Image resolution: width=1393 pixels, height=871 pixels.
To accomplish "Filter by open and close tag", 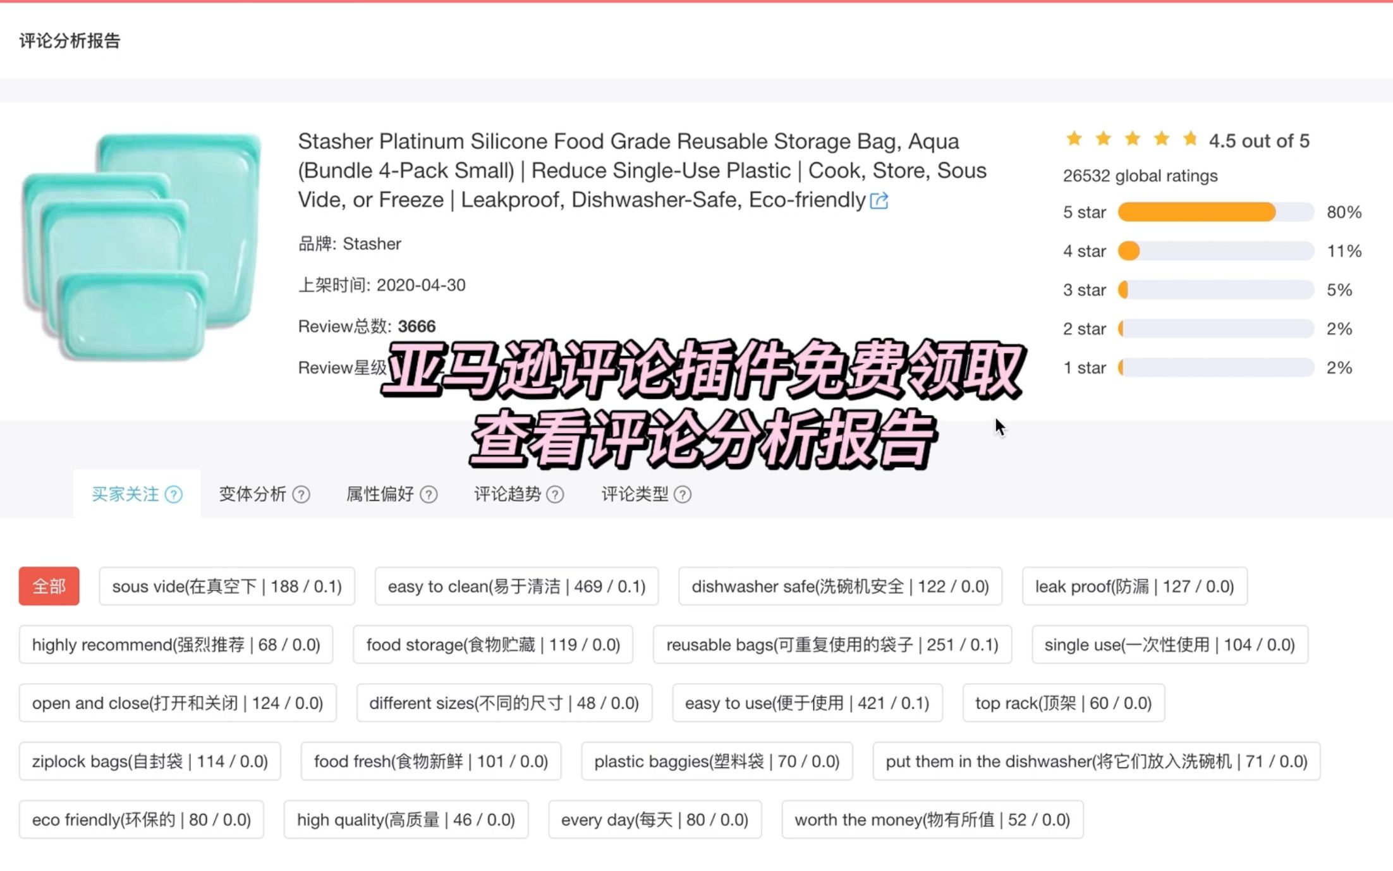I will [178, 702].
